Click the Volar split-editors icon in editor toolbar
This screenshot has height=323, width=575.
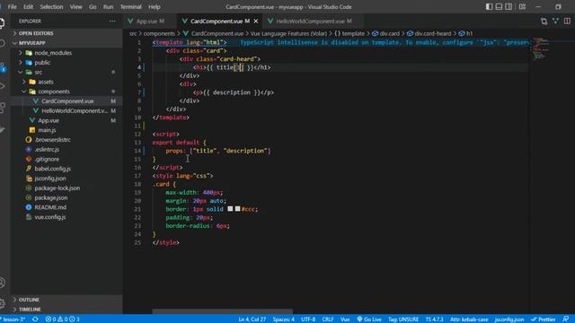pyautogui.click(x=555, y=22)
